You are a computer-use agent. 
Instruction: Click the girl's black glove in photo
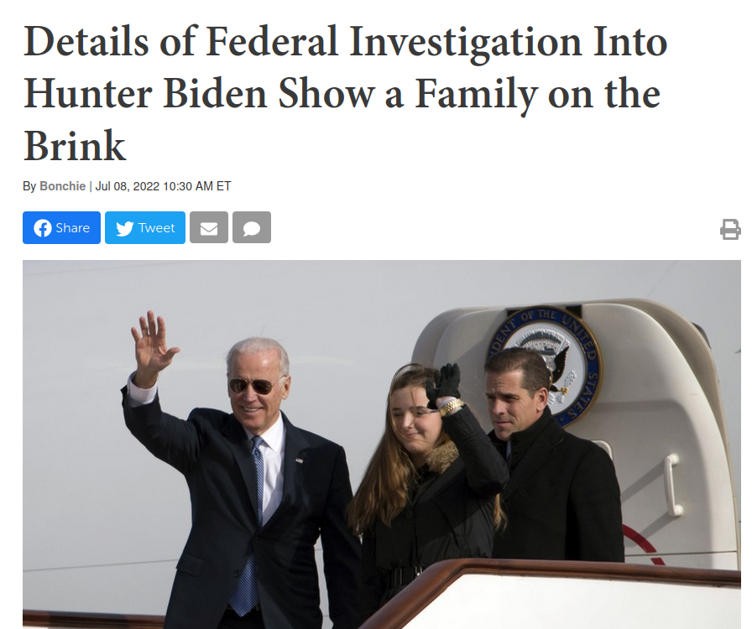[x=445, y=384]
